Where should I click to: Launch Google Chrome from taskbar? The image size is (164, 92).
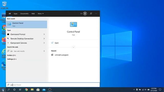[x=26, y=90]
